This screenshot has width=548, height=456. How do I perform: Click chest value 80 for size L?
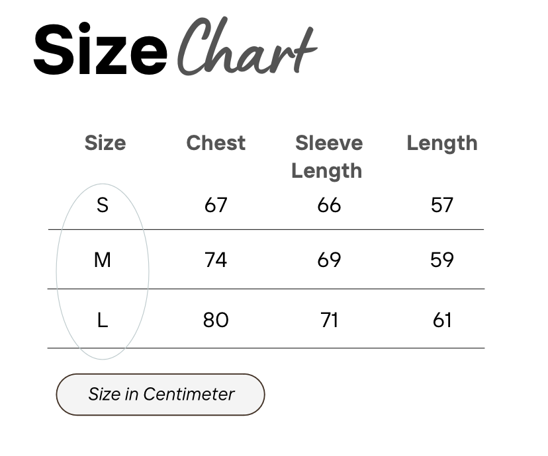tap(216, 320)
